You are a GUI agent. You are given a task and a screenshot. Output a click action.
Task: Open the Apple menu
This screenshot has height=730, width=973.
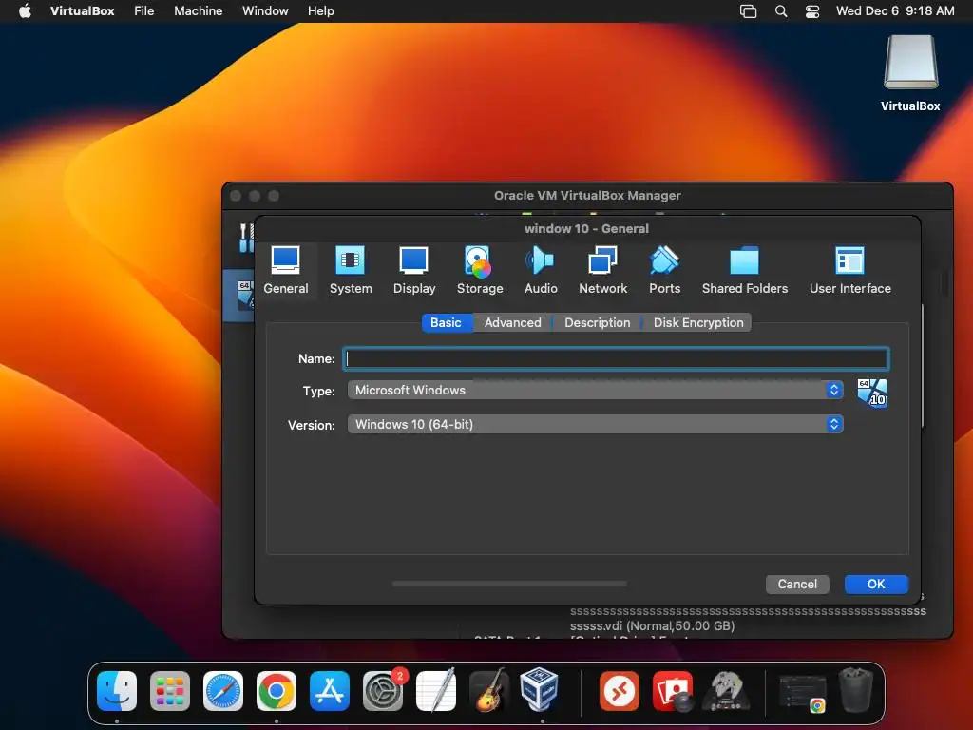coord(25,11)
